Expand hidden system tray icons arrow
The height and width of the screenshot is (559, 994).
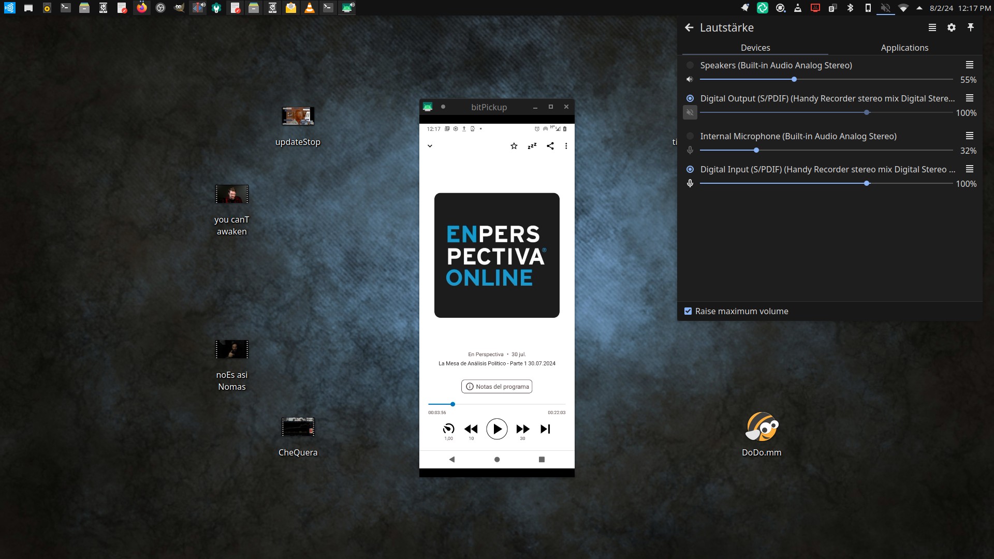[919, 8]
